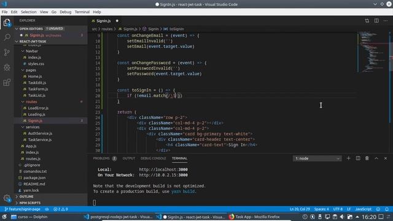The height and width of the screenshot is (221, 393).
Task: Click the terminal input prompt
Action: coord(95,203)
